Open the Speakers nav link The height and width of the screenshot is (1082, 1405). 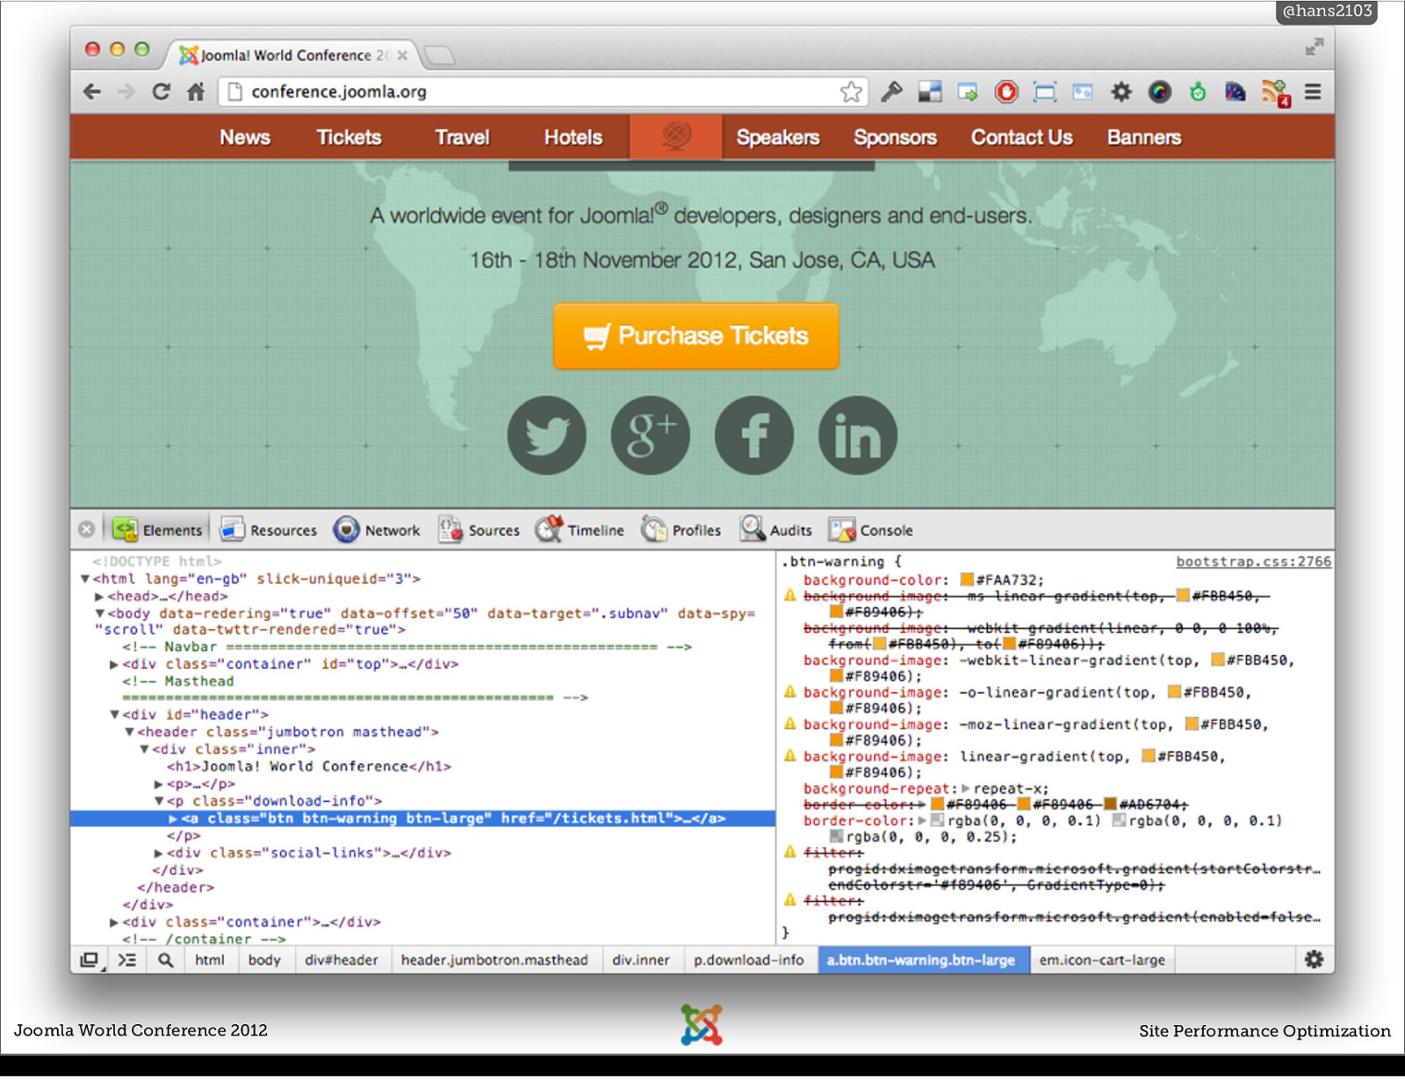pyautogui.click(x=777, y=137)
